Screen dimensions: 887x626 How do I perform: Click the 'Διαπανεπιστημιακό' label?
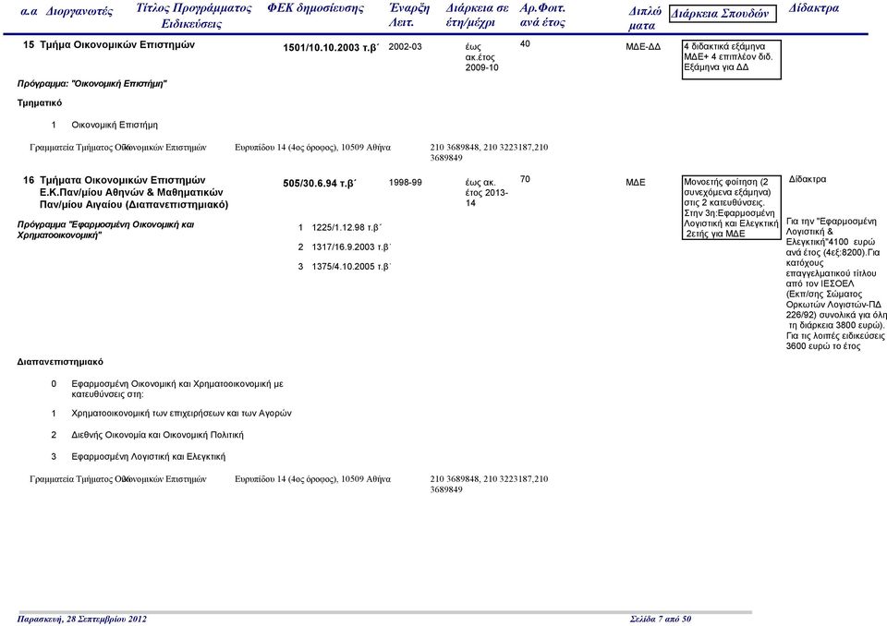coord(60,362)
